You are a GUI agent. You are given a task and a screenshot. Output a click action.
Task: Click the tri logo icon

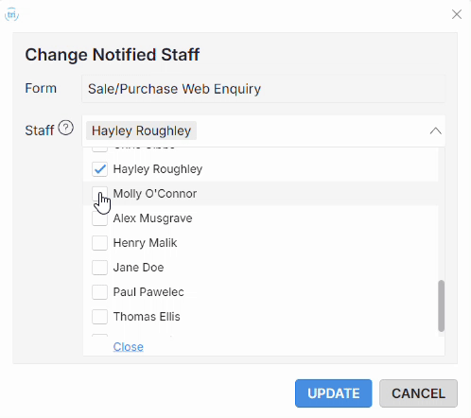pyautogui.click(x=11, y=14)
